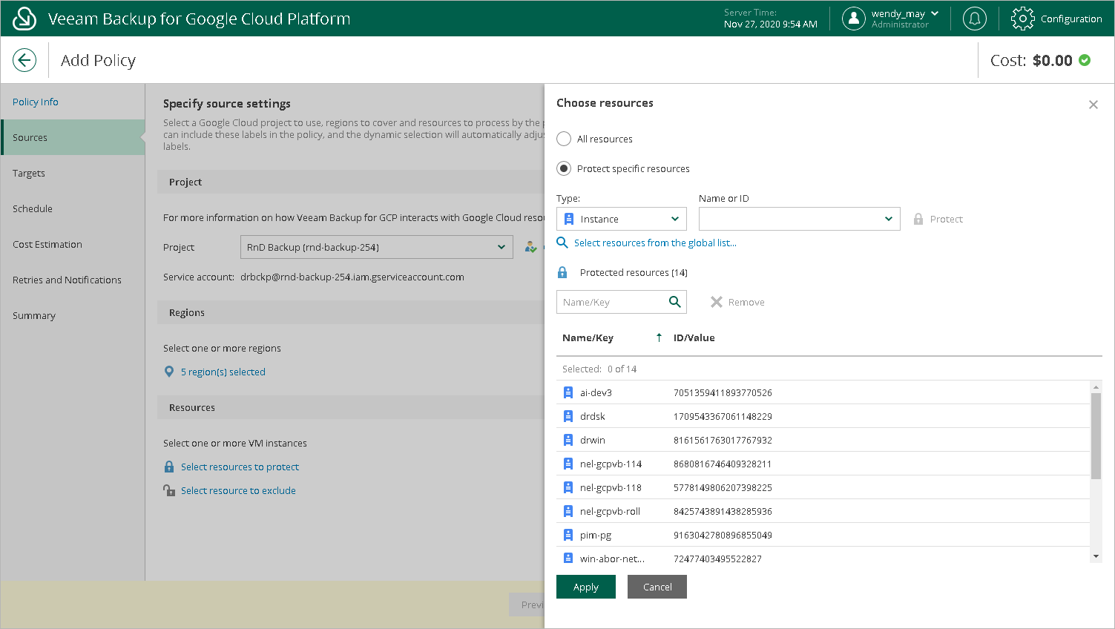This screenshot has width=1115, height=629.
Task: Select the nel-gcpvb-114 resource row
Action: tap(823, 464)
